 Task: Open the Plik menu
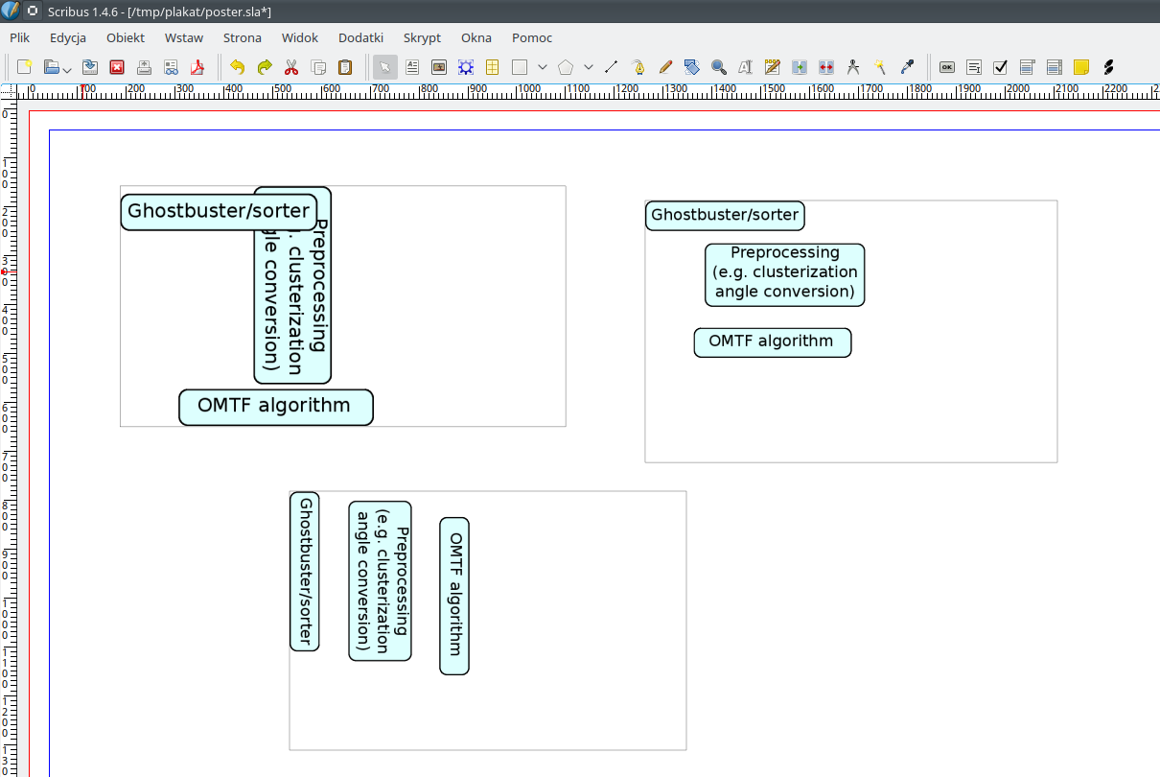pyautogui.click(x=20, y=38)
